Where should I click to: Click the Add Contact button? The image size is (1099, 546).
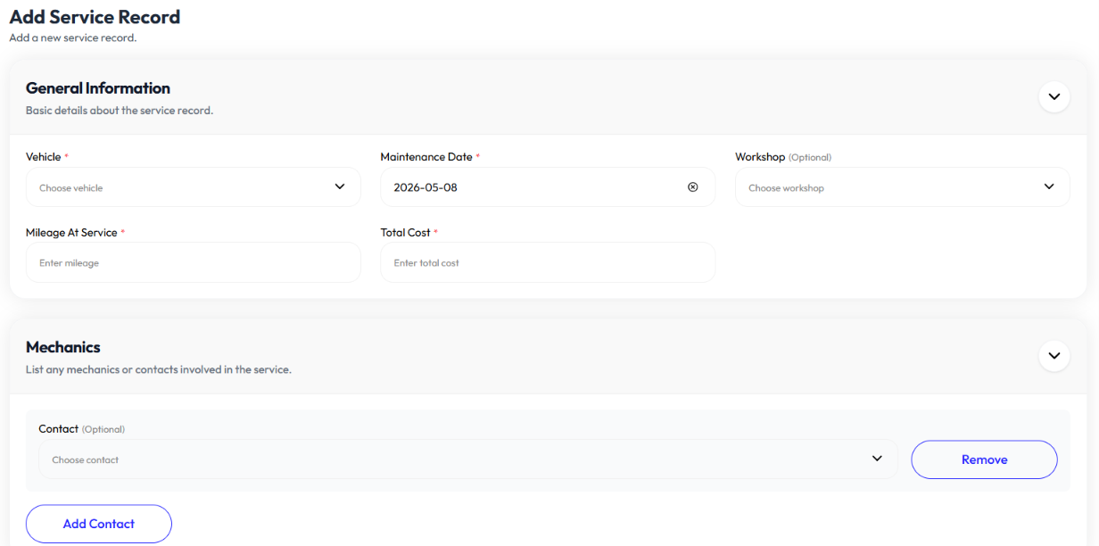(x=99, y=524)
